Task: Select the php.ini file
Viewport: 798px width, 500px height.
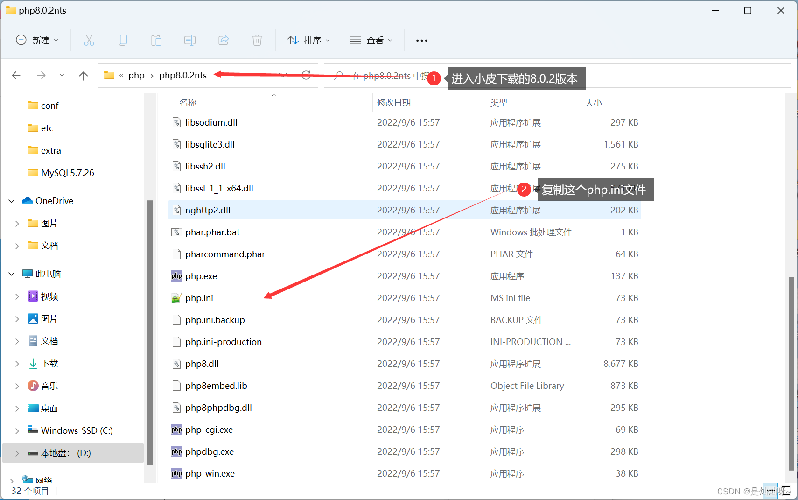Action: 199,298
